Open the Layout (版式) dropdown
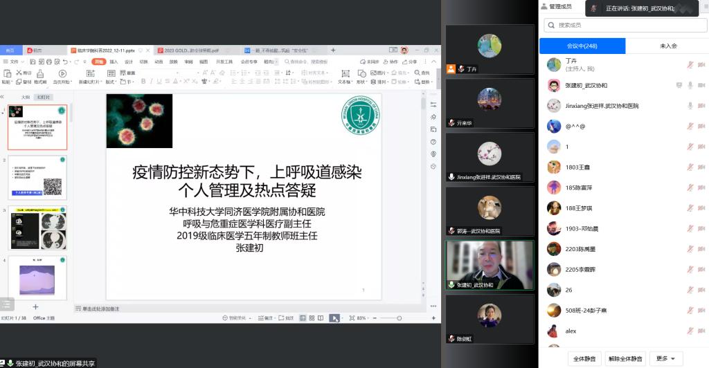The height and width of the screenshot is (368, 709). (111, 82)
